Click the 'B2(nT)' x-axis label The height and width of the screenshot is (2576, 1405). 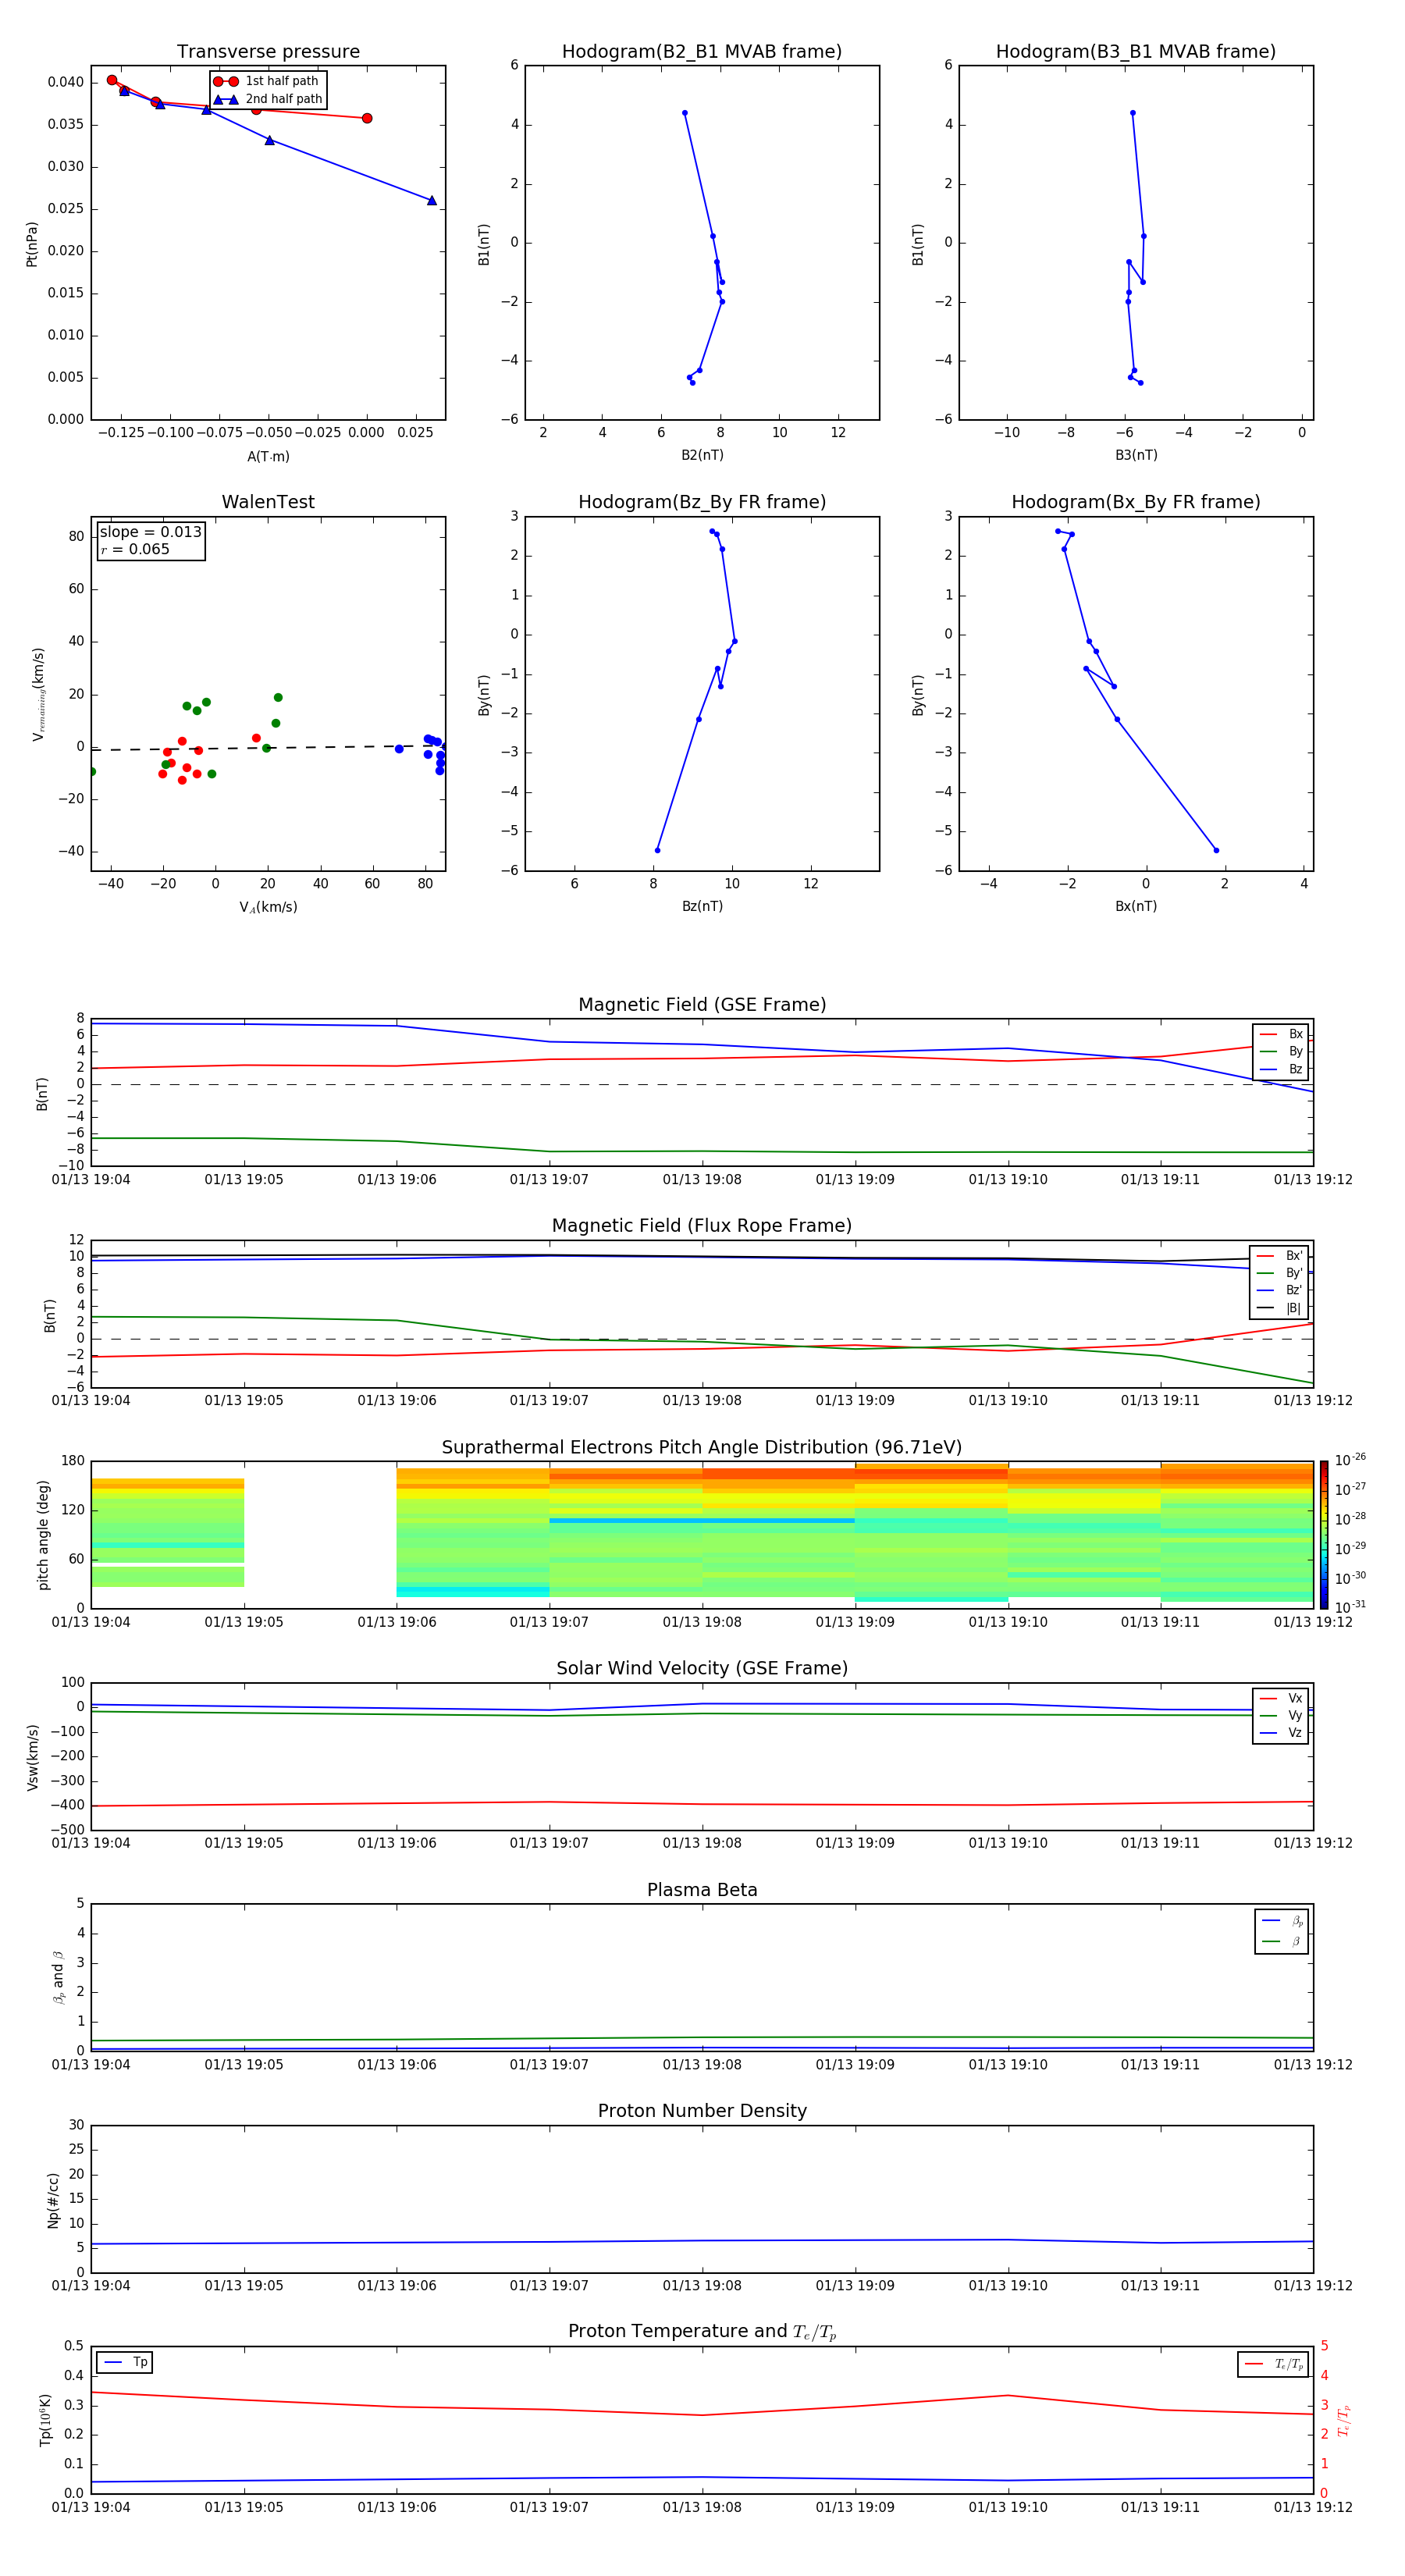click(x=702, y=455)
